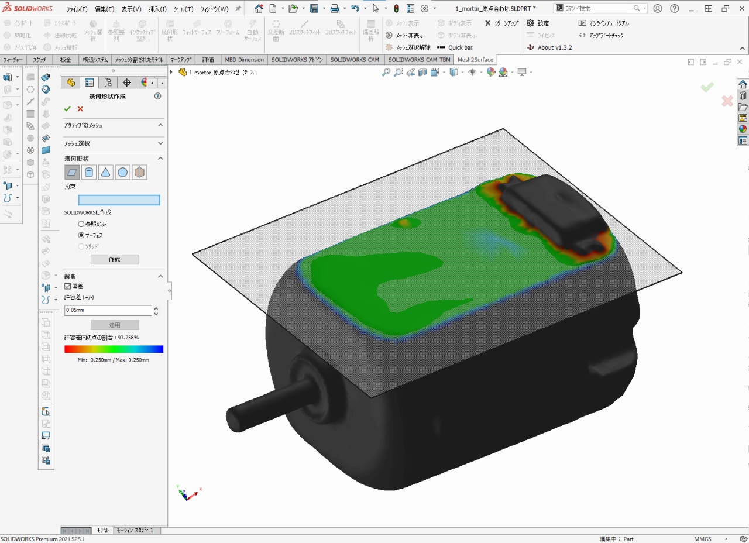Click the Appearances color ball in right task pane
This screenshot has height=543, width=749.
[x=743, y=129]
